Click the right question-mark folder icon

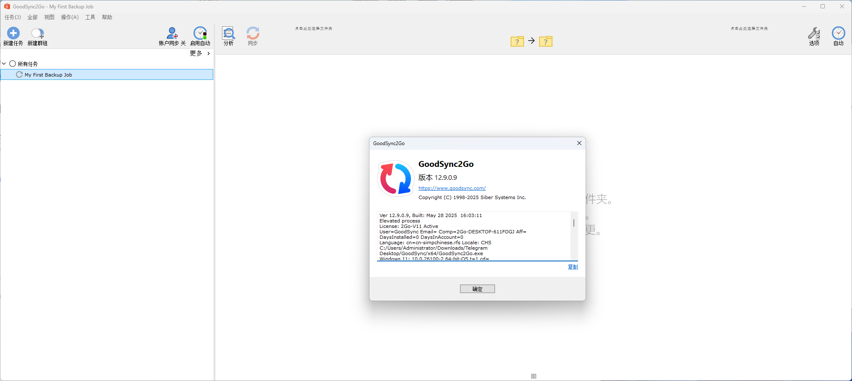click(545, 41)
